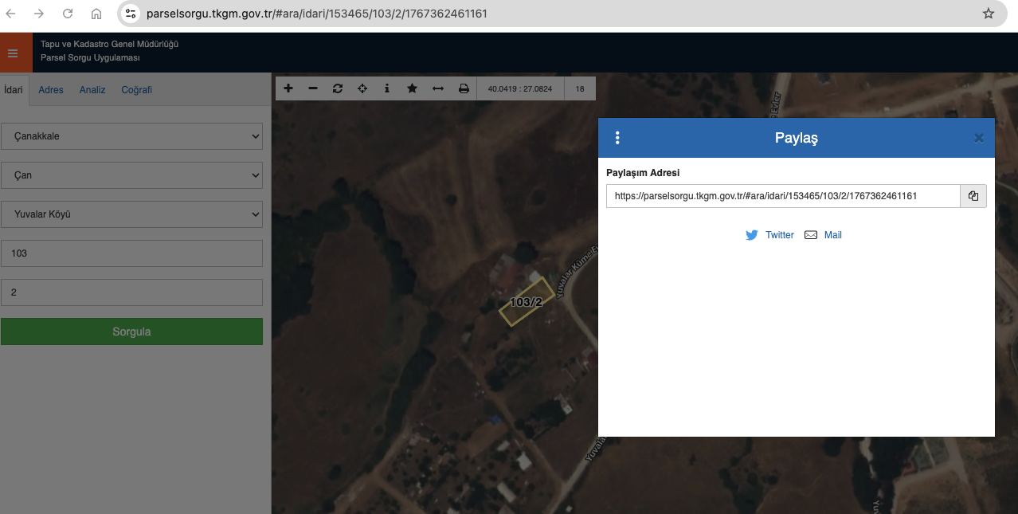Open the orange hamburger menu

[13, 53]
